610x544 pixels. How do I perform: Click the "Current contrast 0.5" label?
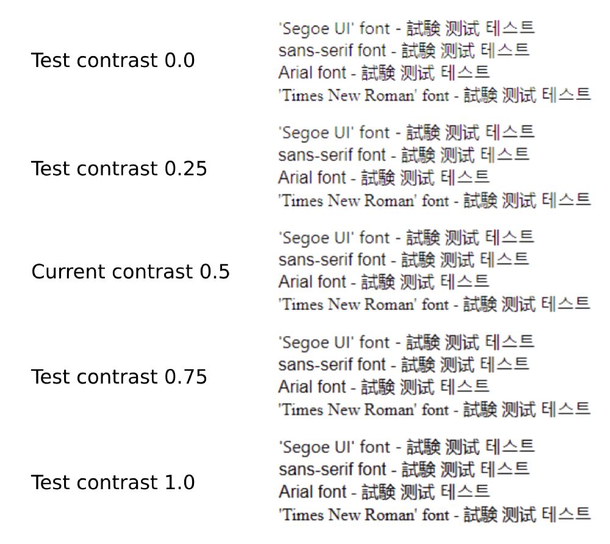click(131, 272)
